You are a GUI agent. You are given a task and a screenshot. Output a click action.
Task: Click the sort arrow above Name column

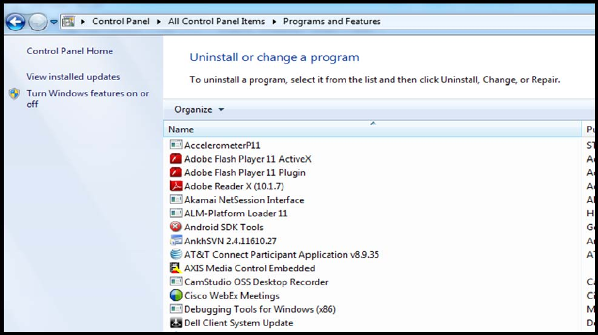pyautogui.click(x=373, y=123)
